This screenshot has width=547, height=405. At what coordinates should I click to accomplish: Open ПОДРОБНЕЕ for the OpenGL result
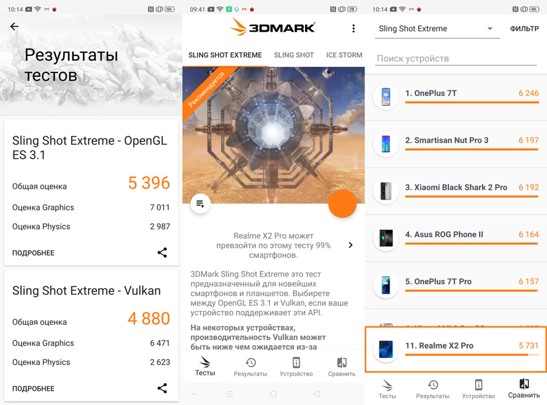pyautogui.click(x=33, y=253)
